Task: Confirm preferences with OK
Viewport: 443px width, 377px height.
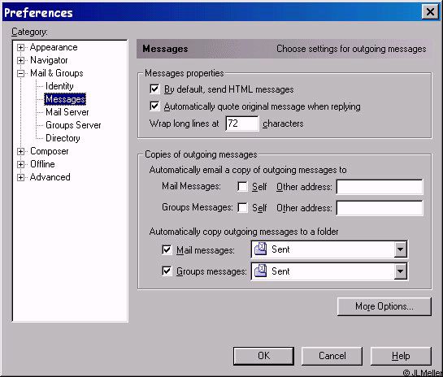Action: pos(263,356)
